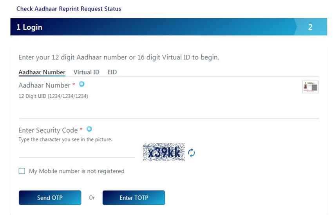Switch to the Virtual ID tab
Viewport: 333px width, 215px height.
tap(86, 72)
